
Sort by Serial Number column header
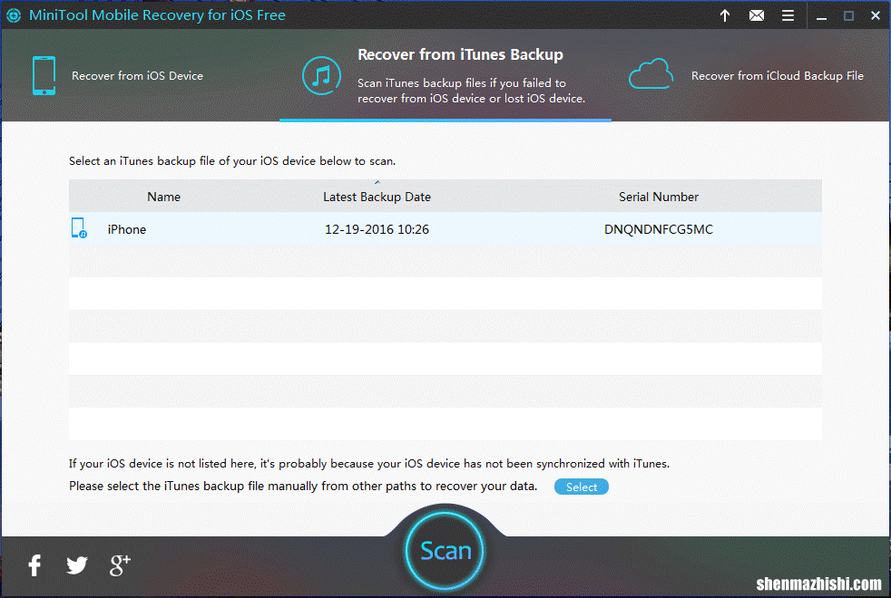[659, 197]
